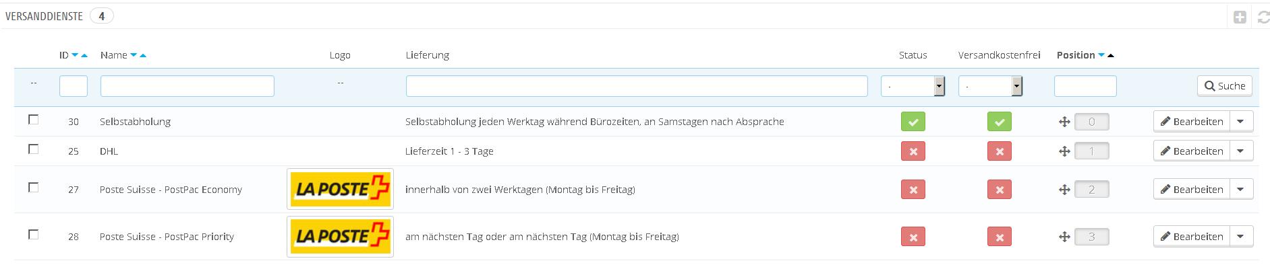Click La Poste logo for PostPac Economy

click(x=340, y=190)
